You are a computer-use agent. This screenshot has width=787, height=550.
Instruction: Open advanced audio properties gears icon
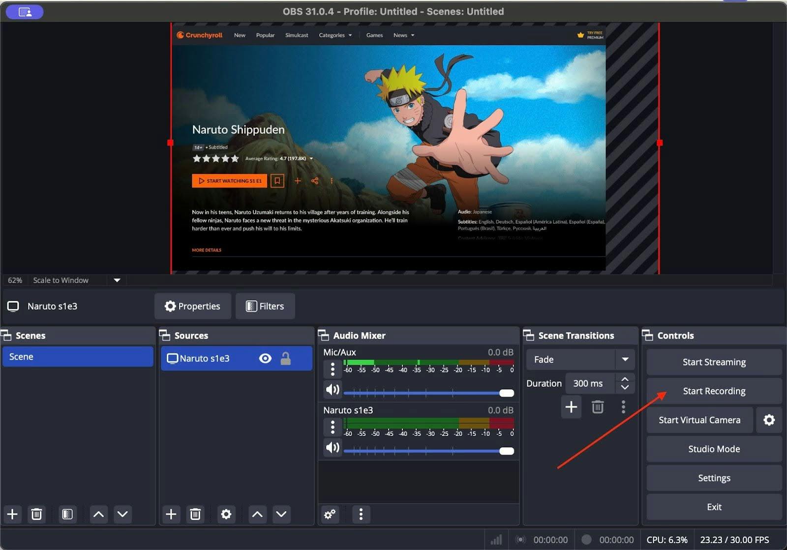coord(330,514)
